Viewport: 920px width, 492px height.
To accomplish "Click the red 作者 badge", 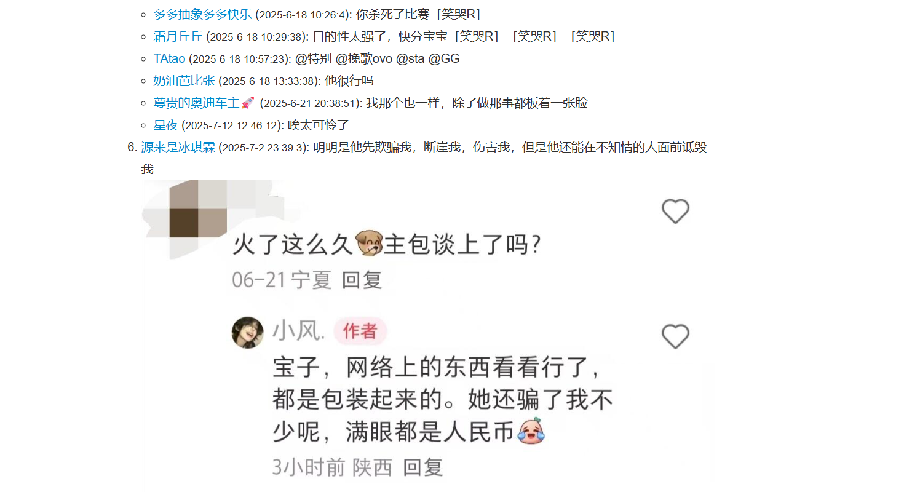I will 360,332.
